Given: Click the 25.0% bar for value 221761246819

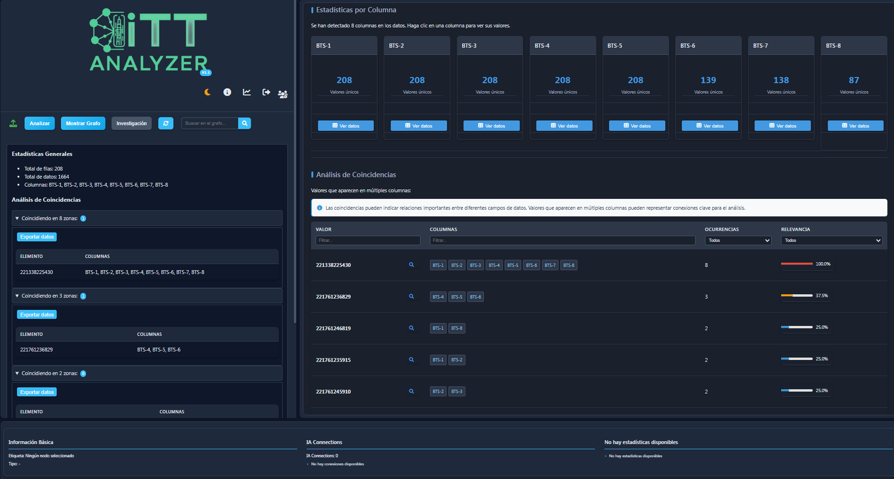Looking at the screenshot, I should (797, 327).
